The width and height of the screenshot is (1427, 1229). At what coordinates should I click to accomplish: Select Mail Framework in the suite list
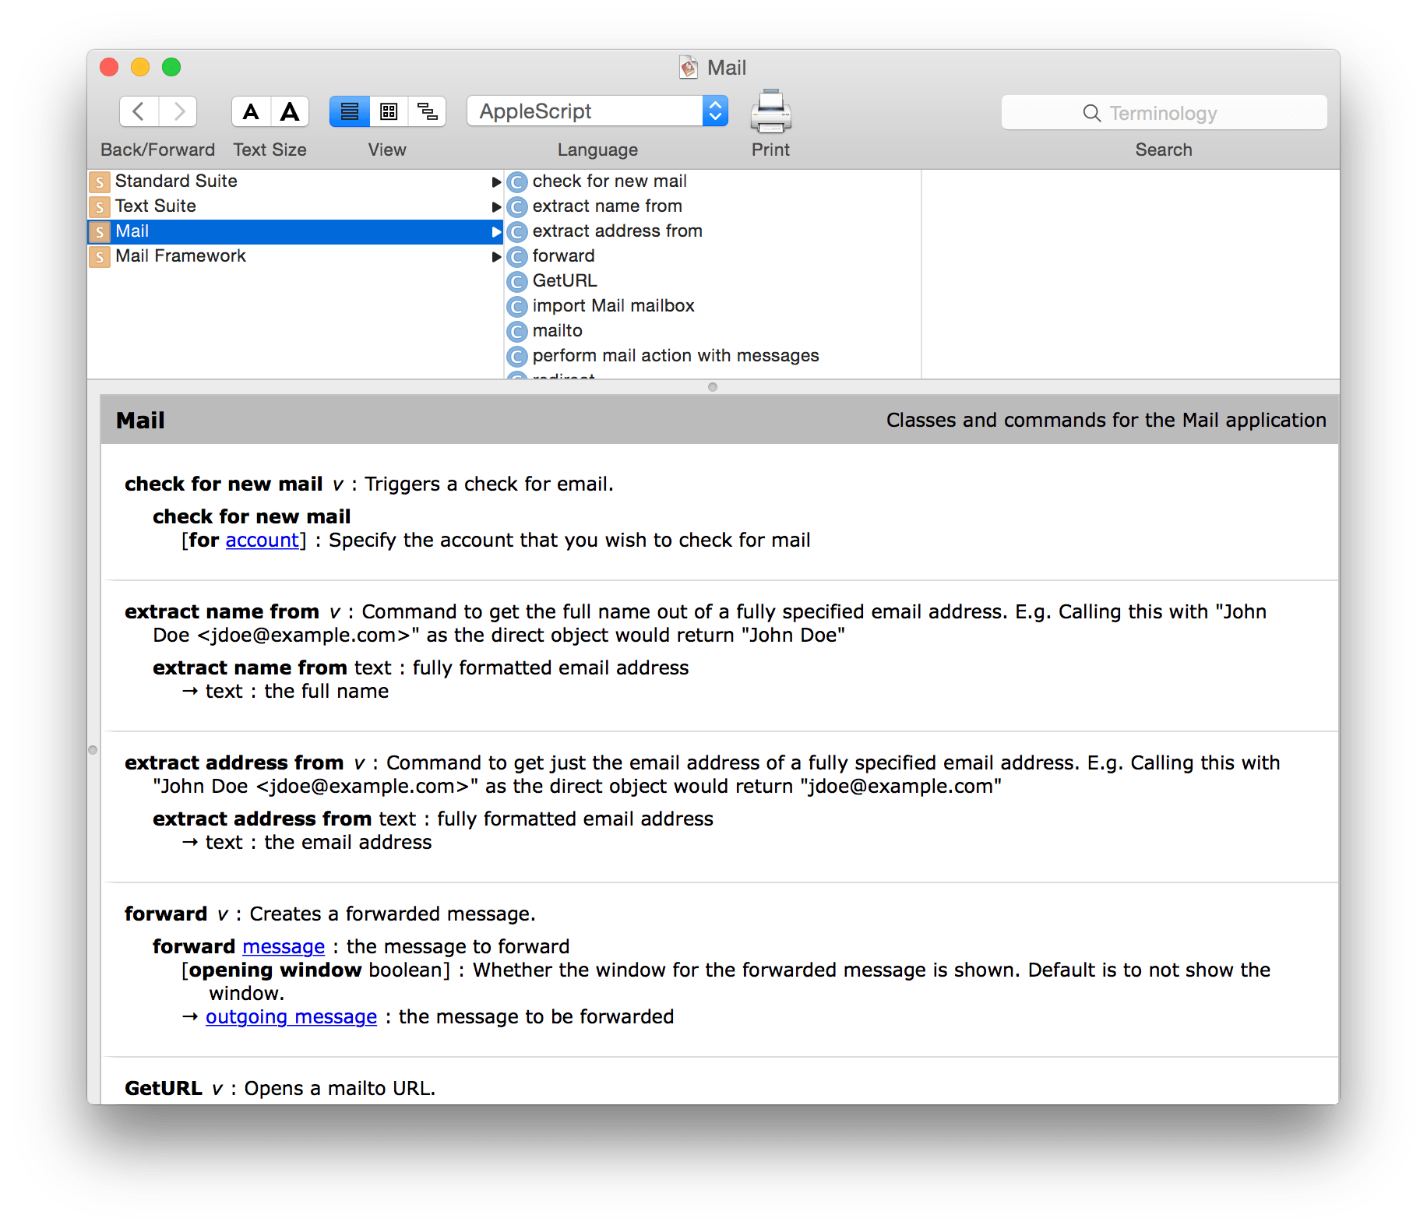tap(295, 256)
